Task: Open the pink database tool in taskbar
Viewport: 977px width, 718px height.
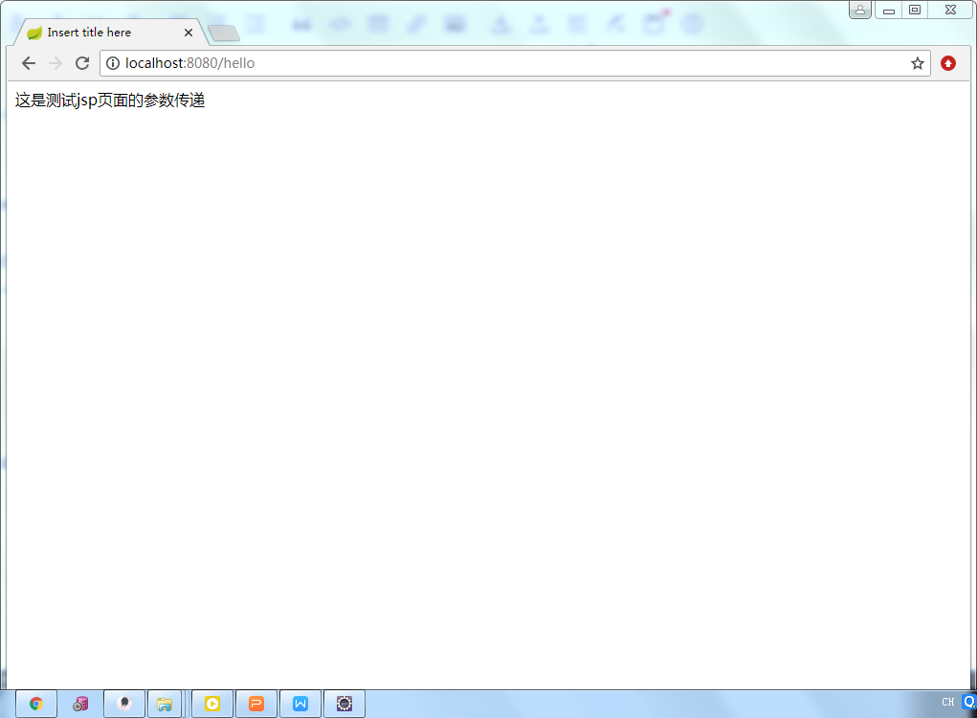Action: click(80, 704)
